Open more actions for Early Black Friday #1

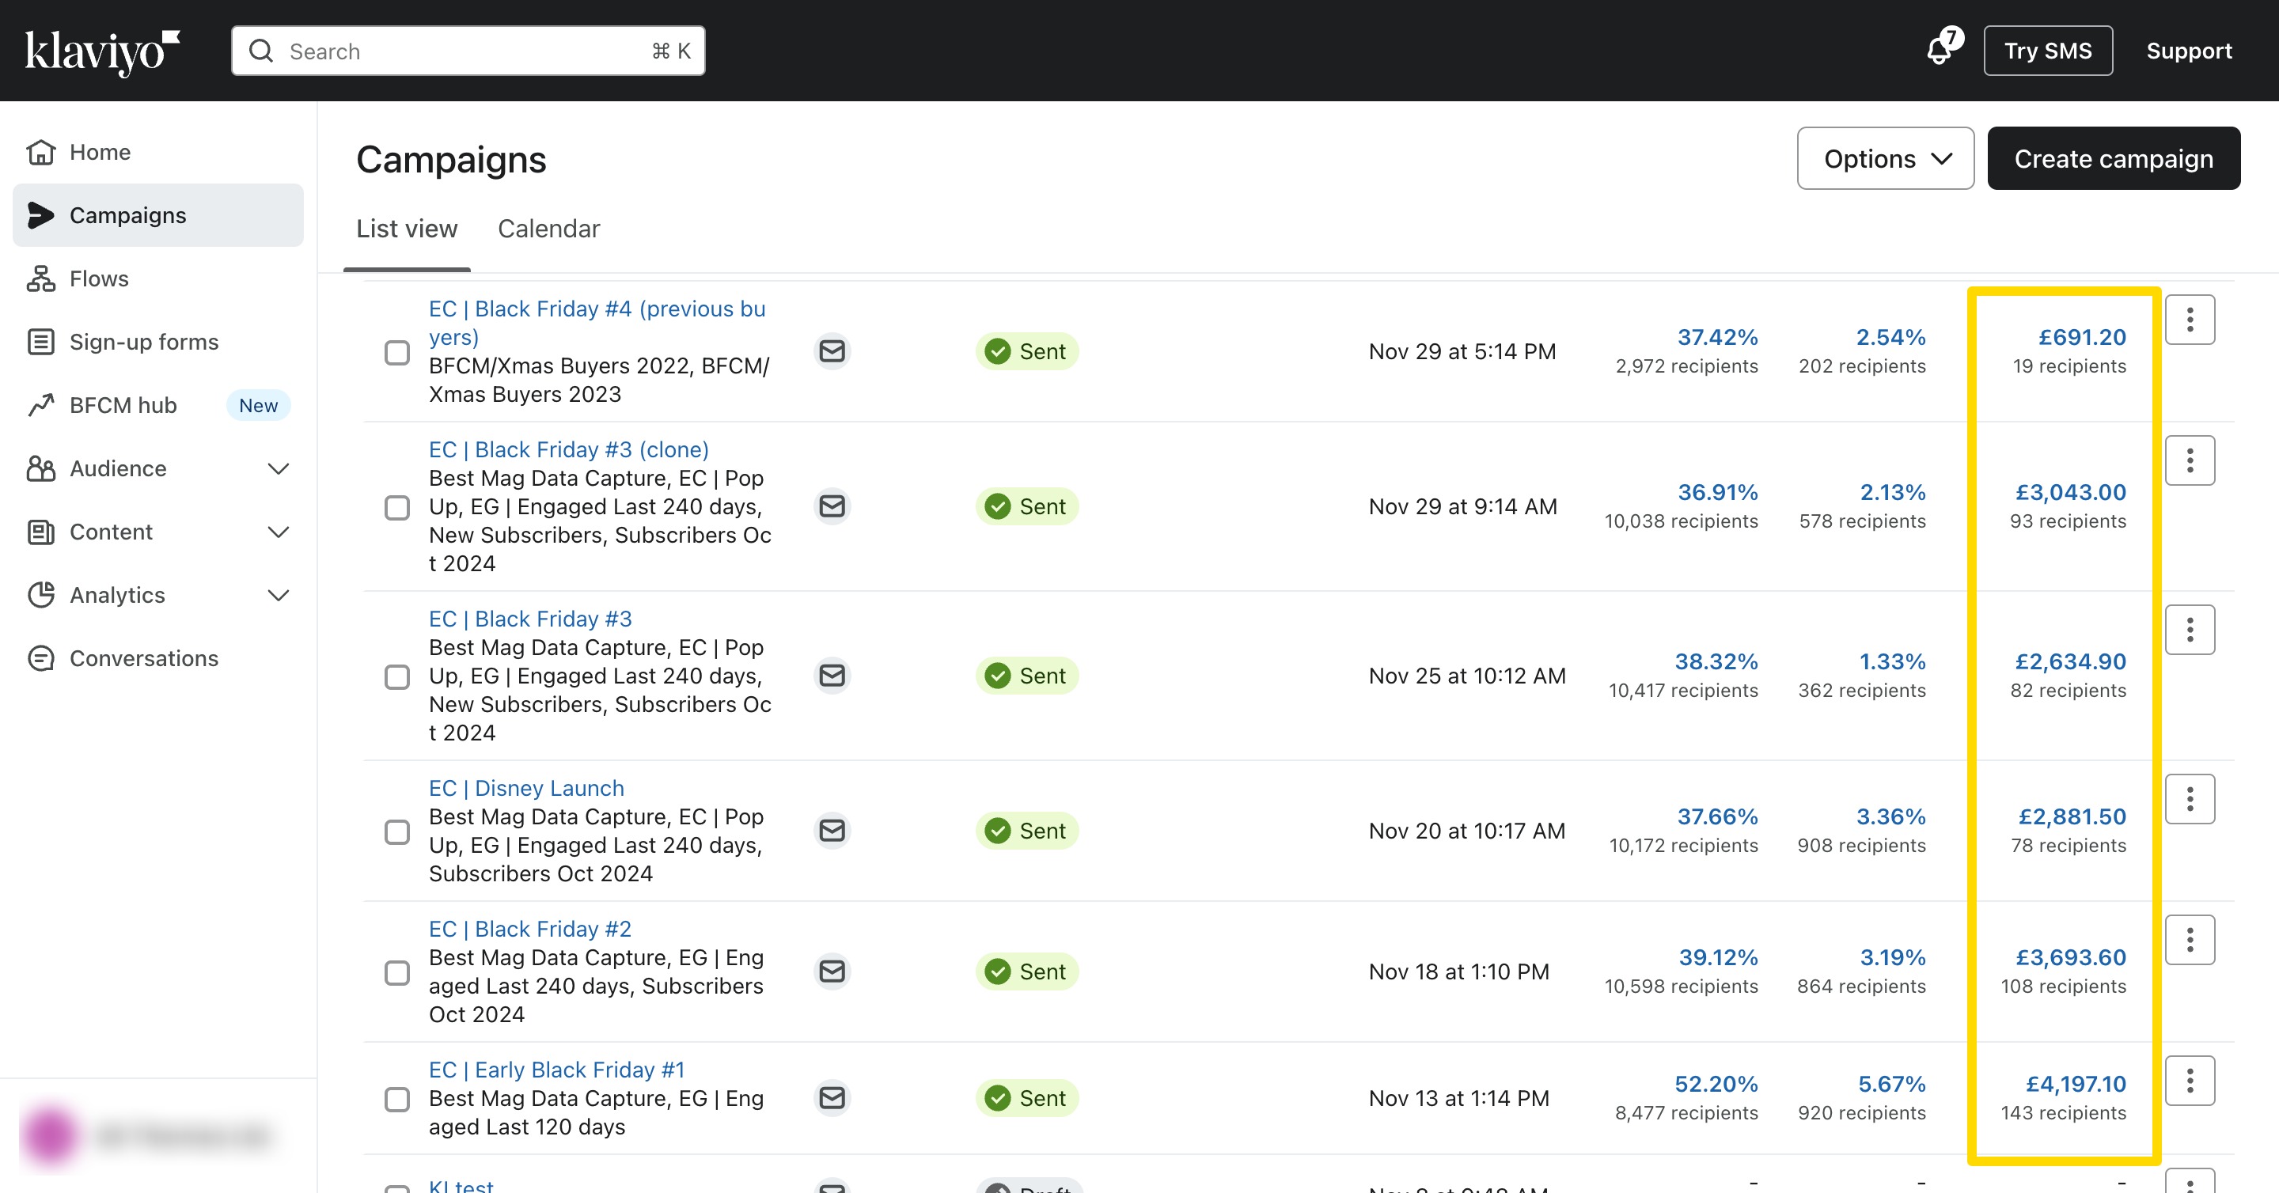(x=2190, y=1080)
